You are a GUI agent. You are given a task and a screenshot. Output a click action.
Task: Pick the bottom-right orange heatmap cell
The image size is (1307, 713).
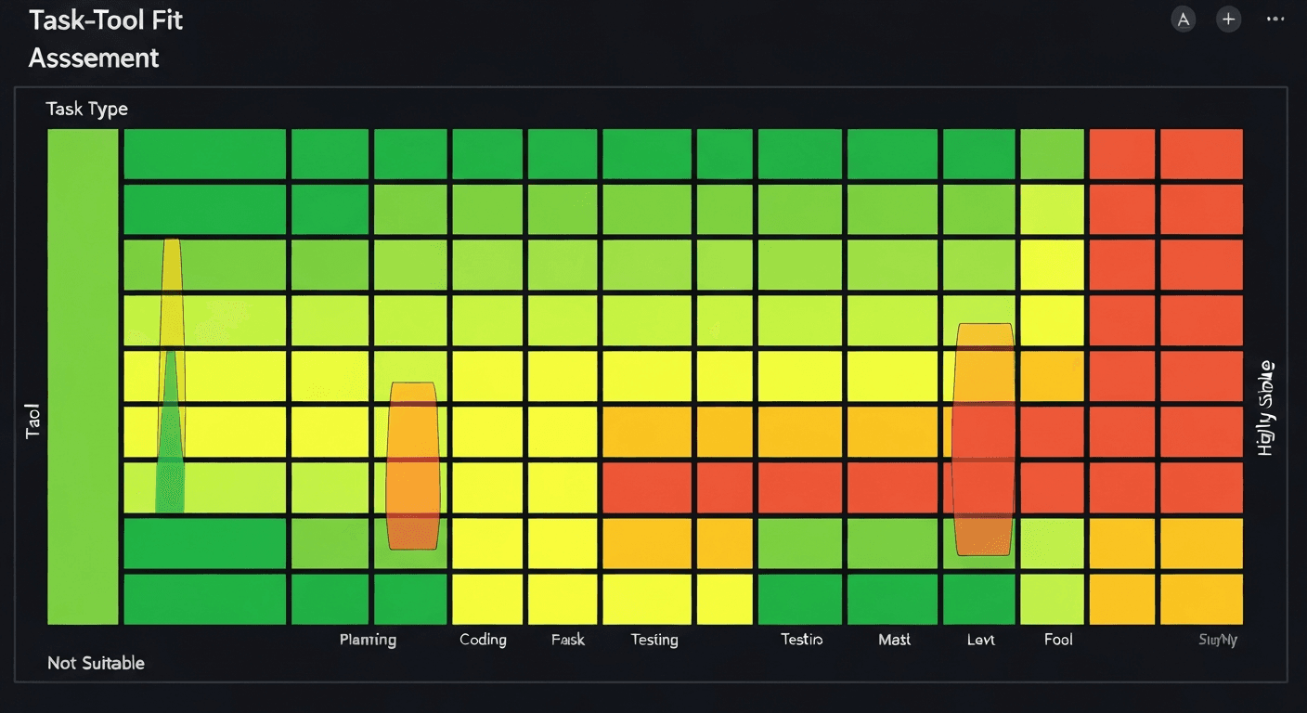click(x=1201, y=599)
